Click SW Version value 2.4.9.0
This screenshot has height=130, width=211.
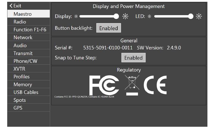point(174,48)
